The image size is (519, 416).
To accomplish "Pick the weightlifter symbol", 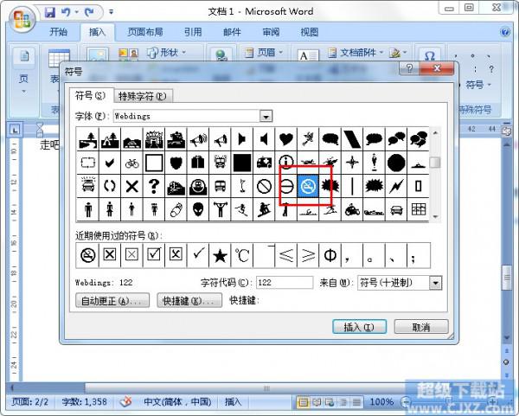I will click(220, 209).
